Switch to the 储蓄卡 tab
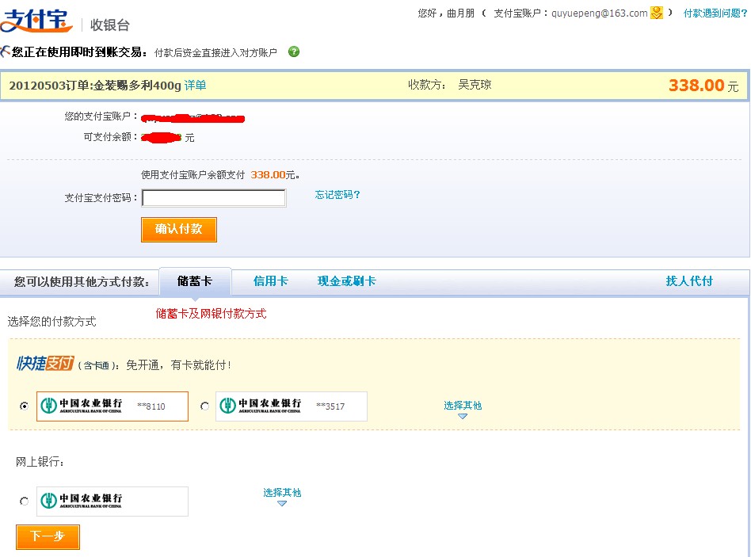 click(194, 281)
